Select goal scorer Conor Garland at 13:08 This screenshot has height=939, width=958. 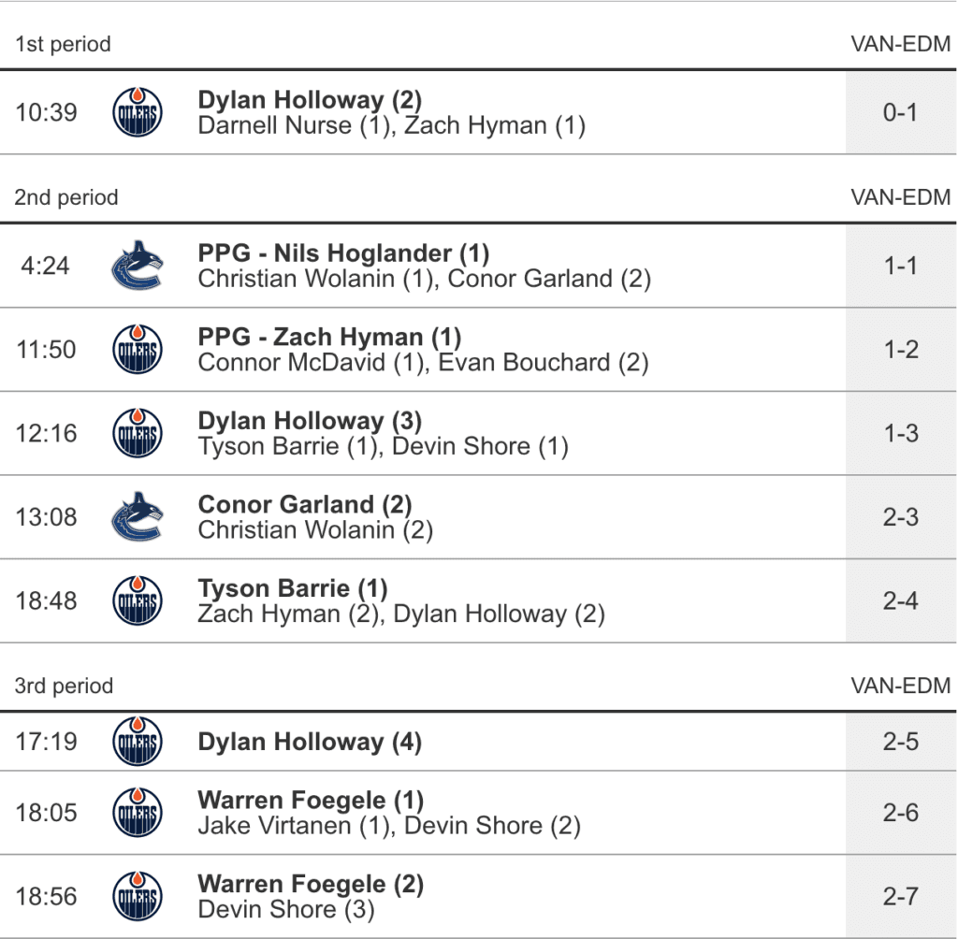coord(305,505)
